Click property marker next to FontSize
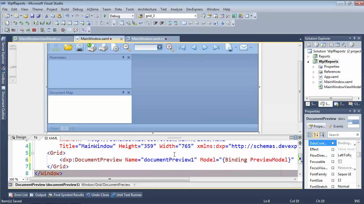364x204 pixels. coord(333,180)
